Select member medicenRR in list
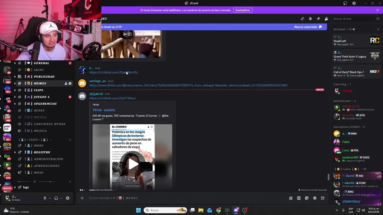 356,159
